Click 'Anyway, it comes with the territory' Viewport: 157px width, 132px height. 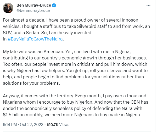pos(38,96)
